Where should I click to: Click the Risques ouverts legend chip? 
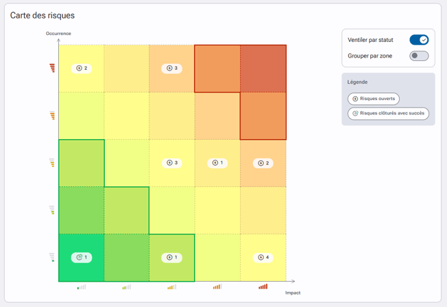374,99
